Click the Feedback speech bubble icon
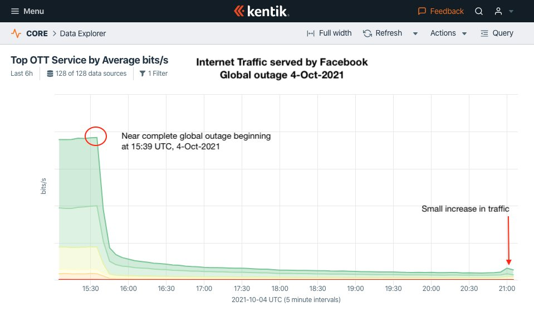Image resolution: width=534 pixels, height=316 pixels. click(422, 11)
